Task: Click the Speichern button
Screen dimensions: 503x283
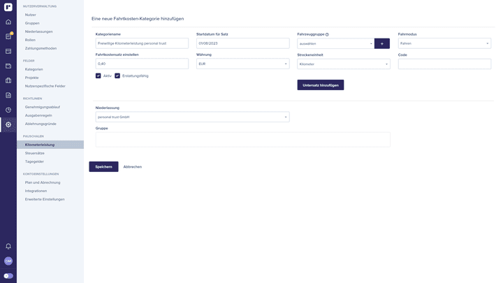Action: [103, 166]
